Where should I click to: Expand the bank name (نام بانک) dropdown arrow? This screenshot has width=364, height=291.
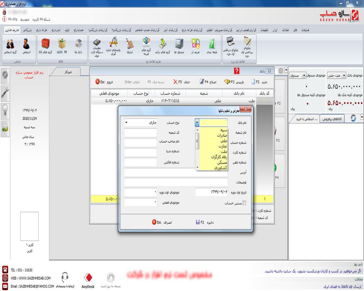tap(197, 122)
